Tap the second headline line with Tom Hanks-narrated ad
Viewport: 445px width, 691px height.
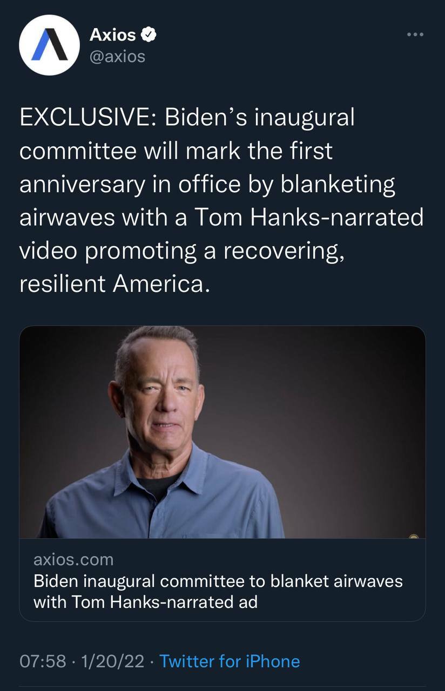[145, 601]
